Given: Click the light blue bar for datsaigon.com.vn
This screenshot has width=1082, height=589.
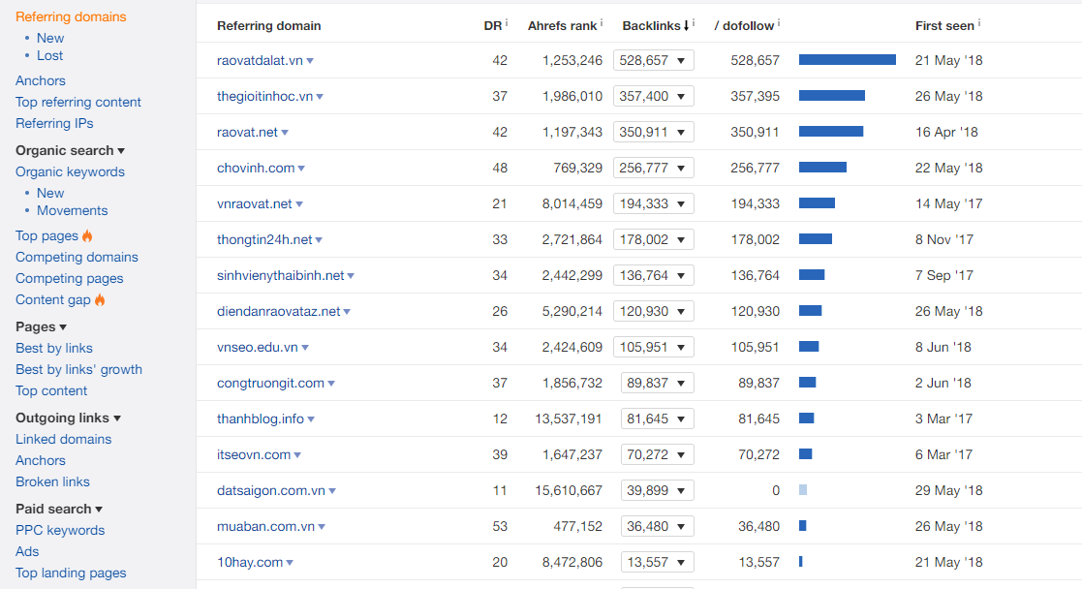Looking at the screenshot, I should (x=802, y=490).
